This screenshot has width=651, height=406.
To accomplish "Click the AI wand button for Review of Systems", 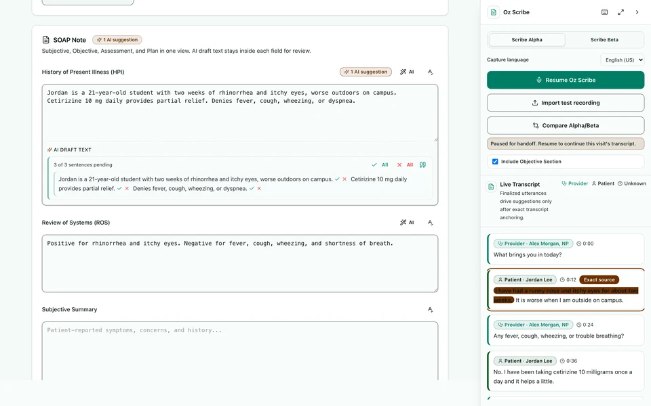I will [x=407, y=223].
